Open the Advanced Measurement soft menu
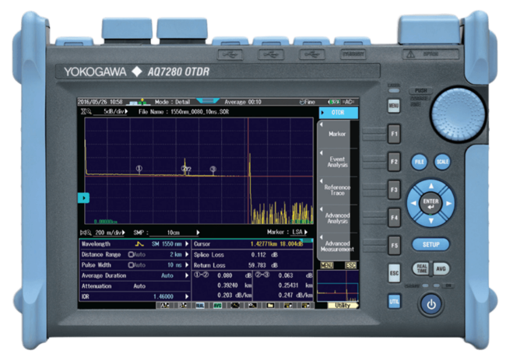Image resolution: width=506 pixels, height=364 pixels. coord(337,247)
